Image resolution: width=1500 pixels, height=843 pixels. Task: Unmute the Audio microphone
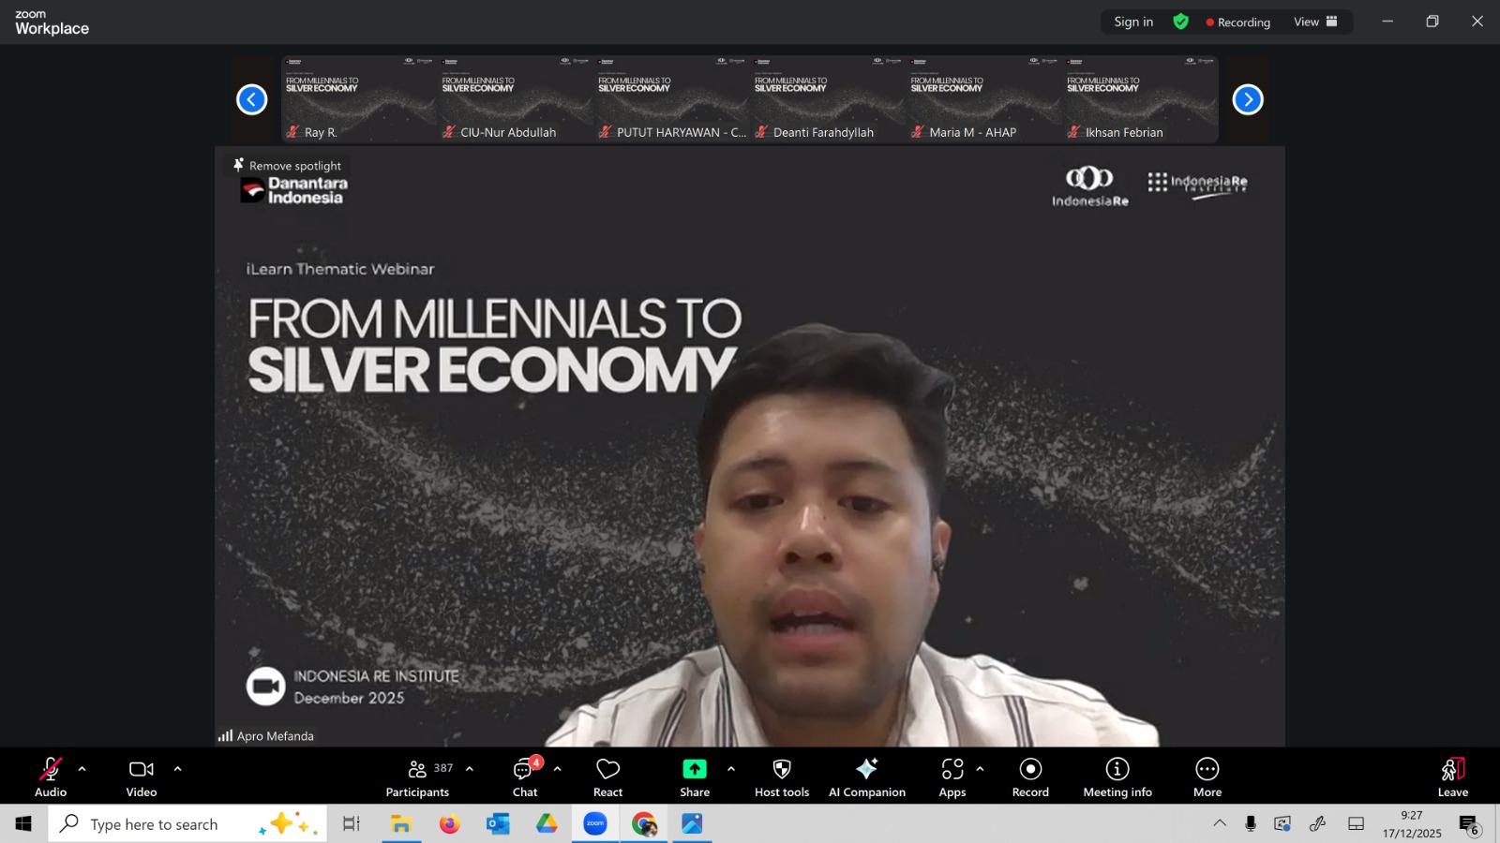point(51,777)
